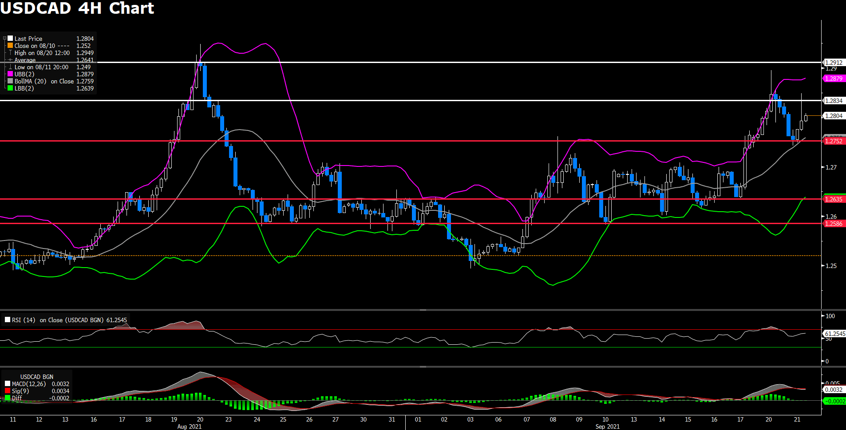Viewport: 846px width, 430px height.
Task: Click the date label 10 on time axis
Action: pyautogui.click(x=605, y=419)
